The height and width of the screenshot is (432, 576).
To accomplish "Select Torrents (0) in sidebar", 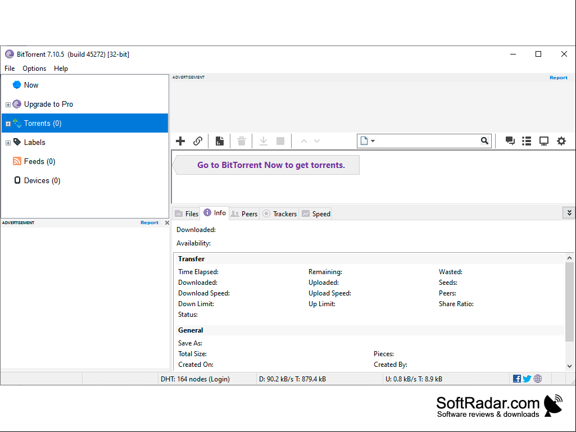I will point(85,123).
